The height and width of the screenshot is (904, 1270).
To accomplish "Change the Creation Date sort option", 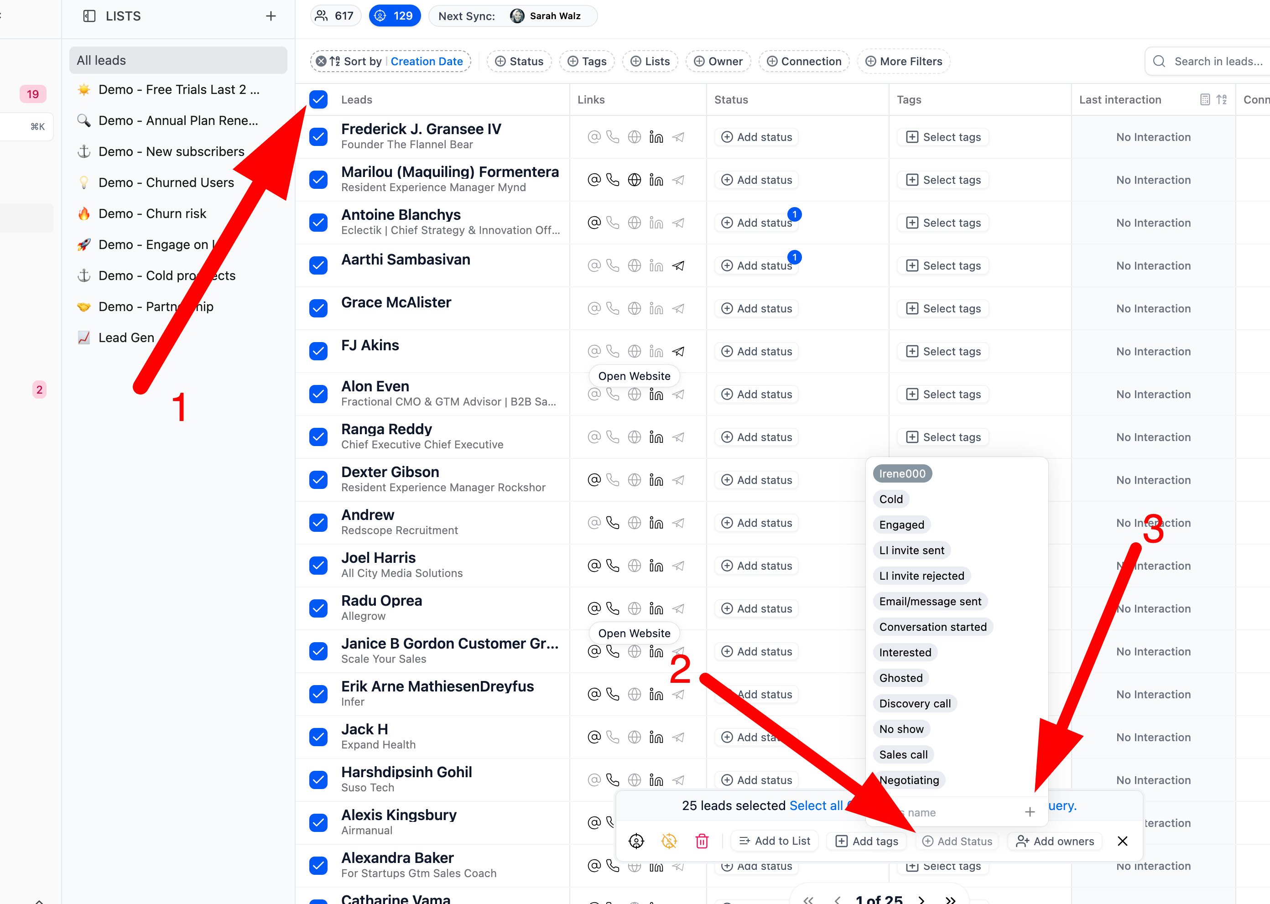I will point(427,61).
